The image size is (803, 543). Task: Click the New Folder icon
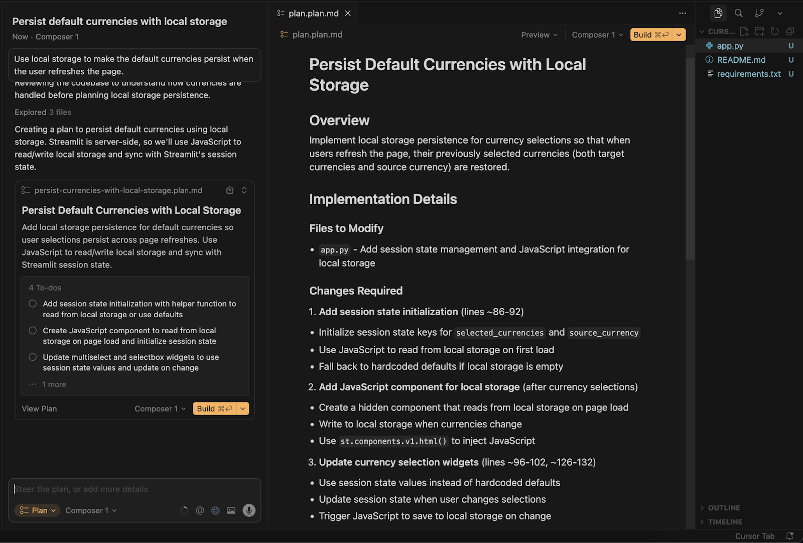760,32
